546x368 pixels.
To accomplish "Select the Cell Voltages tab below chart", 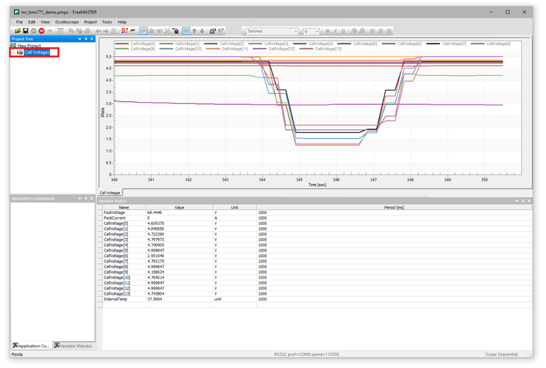I will (x=110, y=192).
